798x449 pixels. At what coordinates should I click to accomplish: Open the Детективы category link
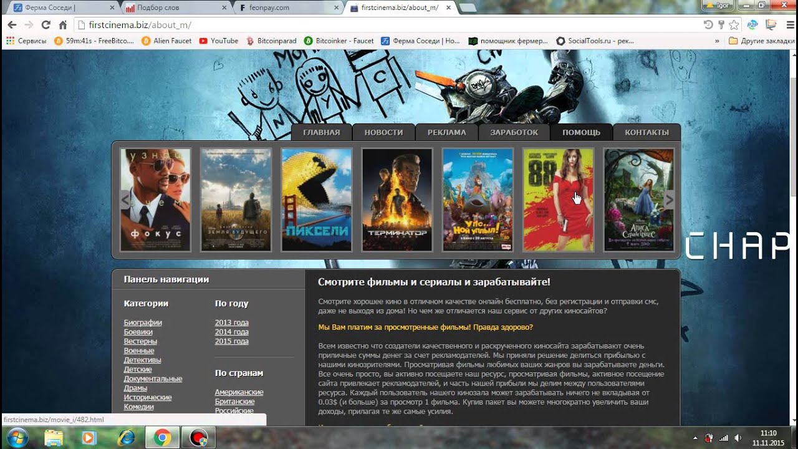tap(143, 360)
